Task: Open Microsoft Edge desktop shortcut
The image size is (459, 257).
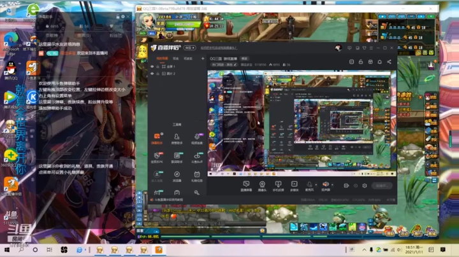Action: point(11,44)
